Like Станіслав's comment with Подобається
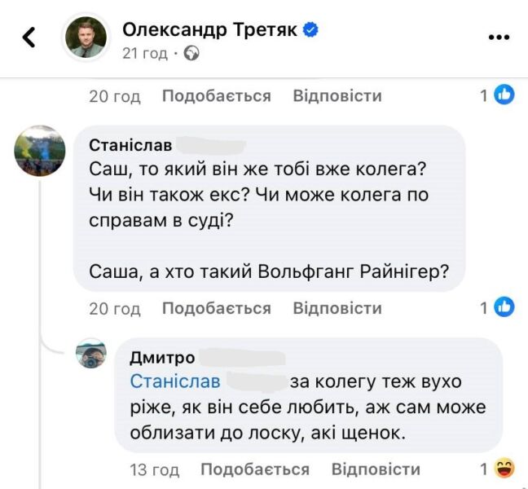 click(x=216, y=308)
